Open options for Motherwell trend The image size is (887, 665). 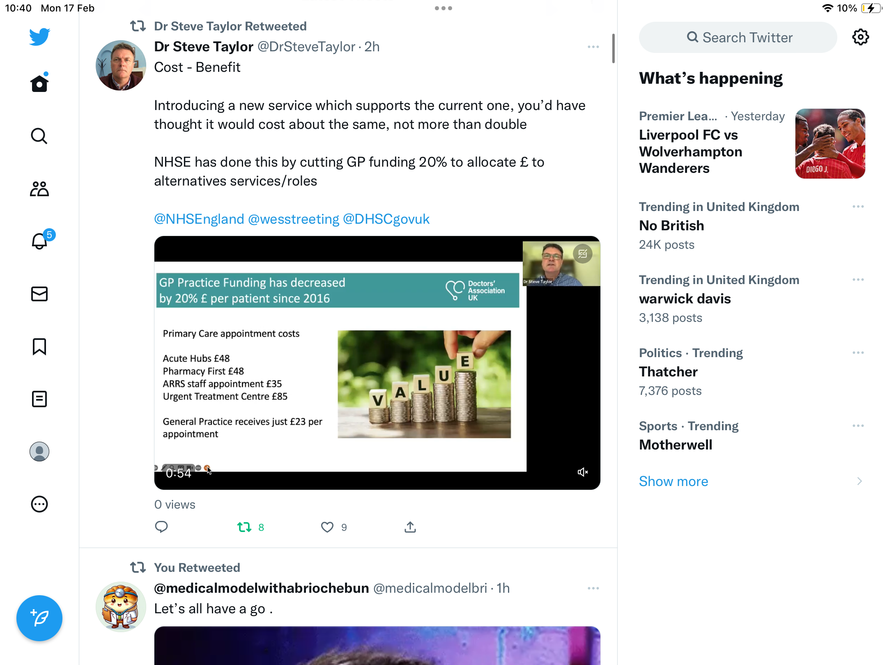point(858,426)
